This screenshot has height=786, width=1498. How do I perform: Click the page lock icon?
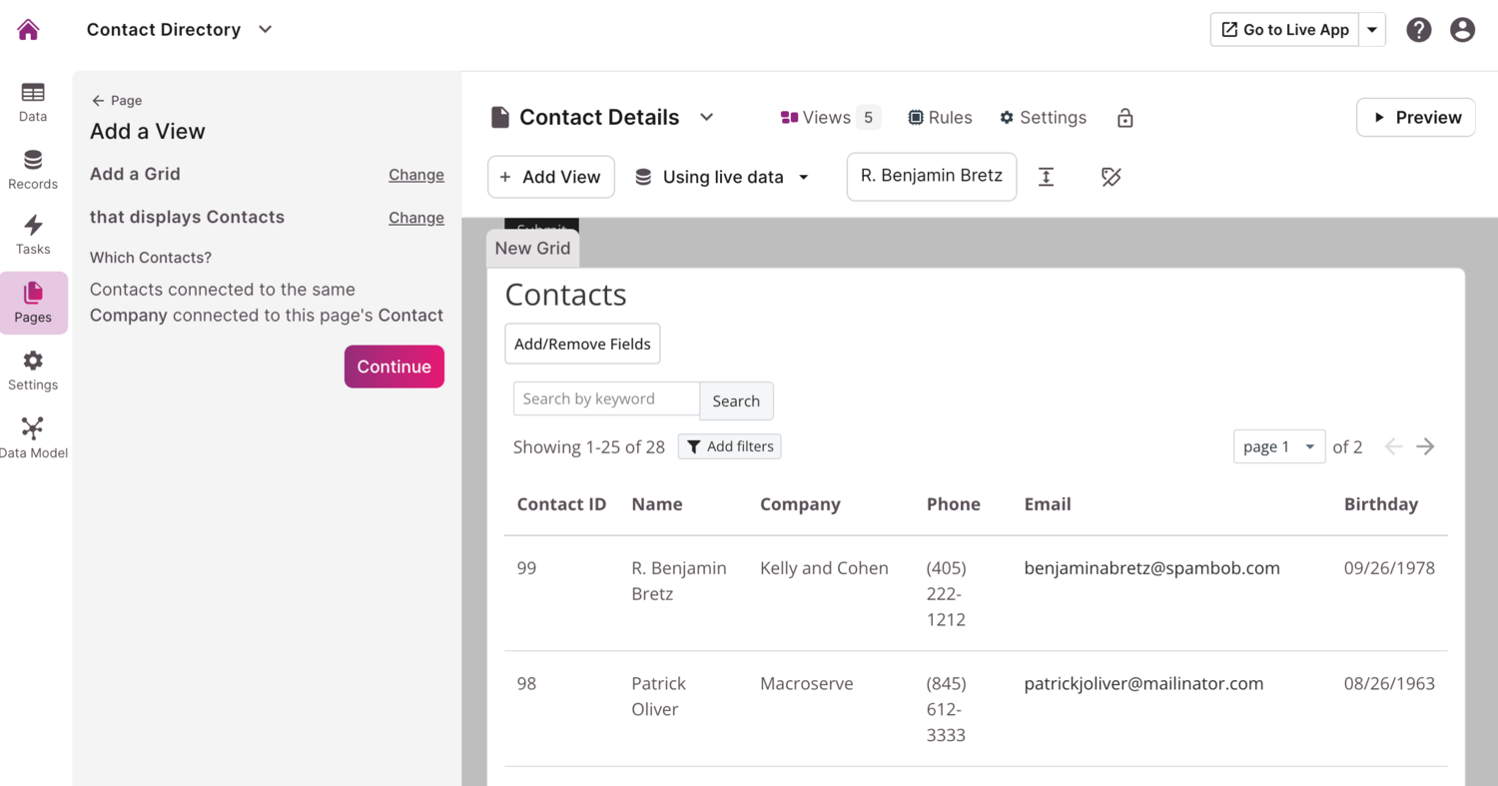[1124, 118]
